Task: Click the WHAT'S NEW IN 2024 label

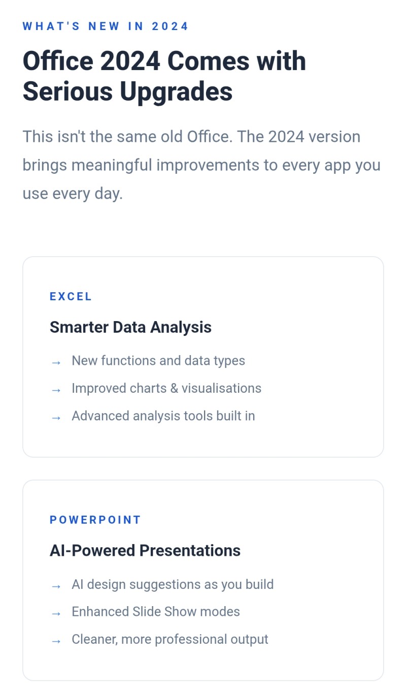Action: point(106,26)
